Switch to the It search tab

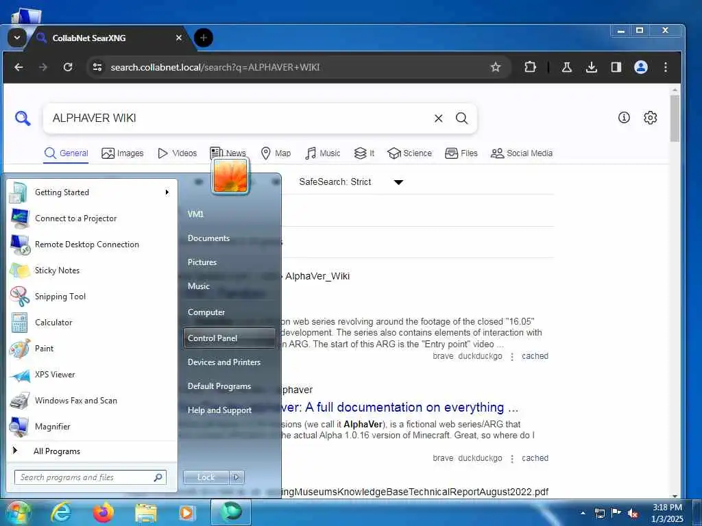pos(364,153)
